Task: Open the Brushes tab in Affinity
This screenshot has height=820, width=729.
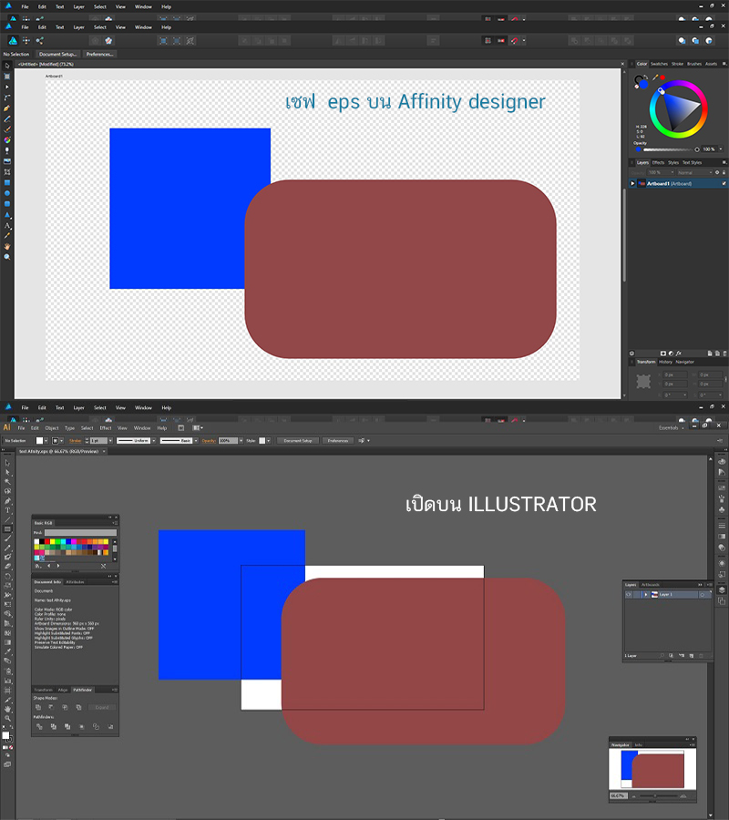Action: 694,64
